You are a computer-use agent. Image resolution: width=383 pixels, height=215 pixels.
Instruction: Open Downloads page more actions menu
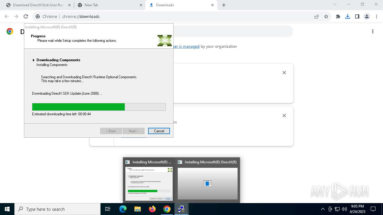click(373, 31)
